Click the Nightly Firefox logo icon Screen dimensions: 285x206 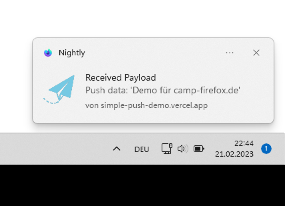click(48, 53)
